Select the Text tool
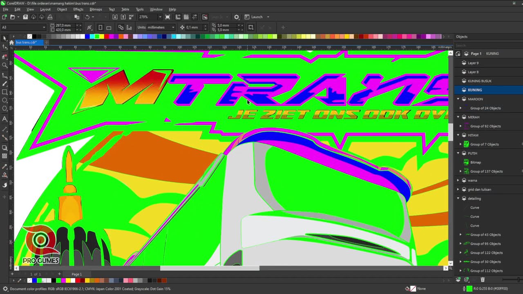 point(4,119)
